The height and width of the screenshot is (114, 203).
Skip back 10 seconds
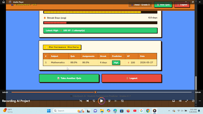94,101
